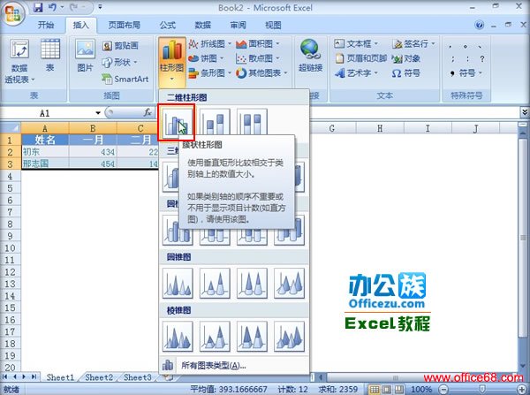Open 页眉和页脚 header and footer
Image resolution: width=530 pixels, height=395 pixels.
coord(361,58)
